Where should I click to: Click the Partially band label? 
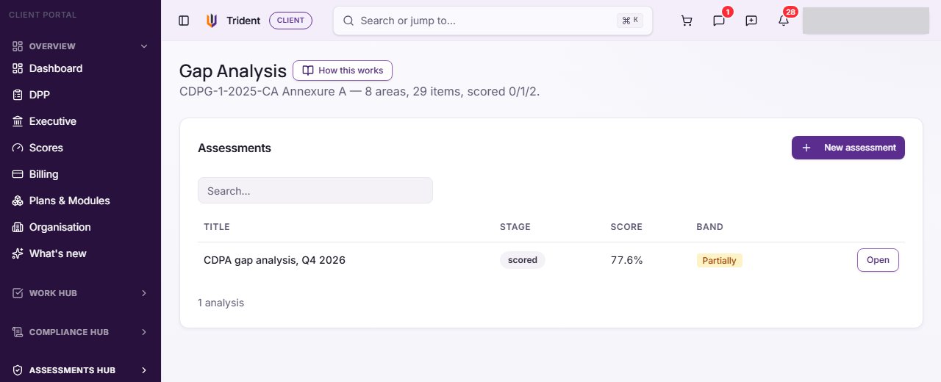click(719, 261)
